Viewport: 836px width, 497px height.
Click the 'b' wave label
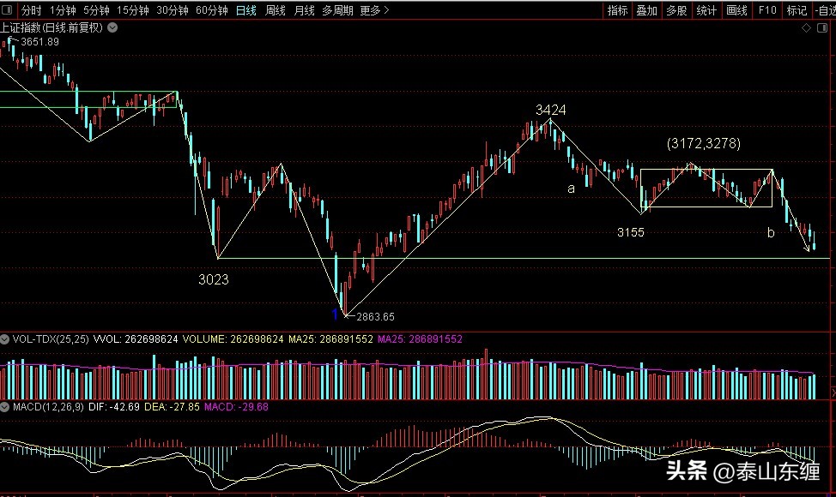[771, 232]
